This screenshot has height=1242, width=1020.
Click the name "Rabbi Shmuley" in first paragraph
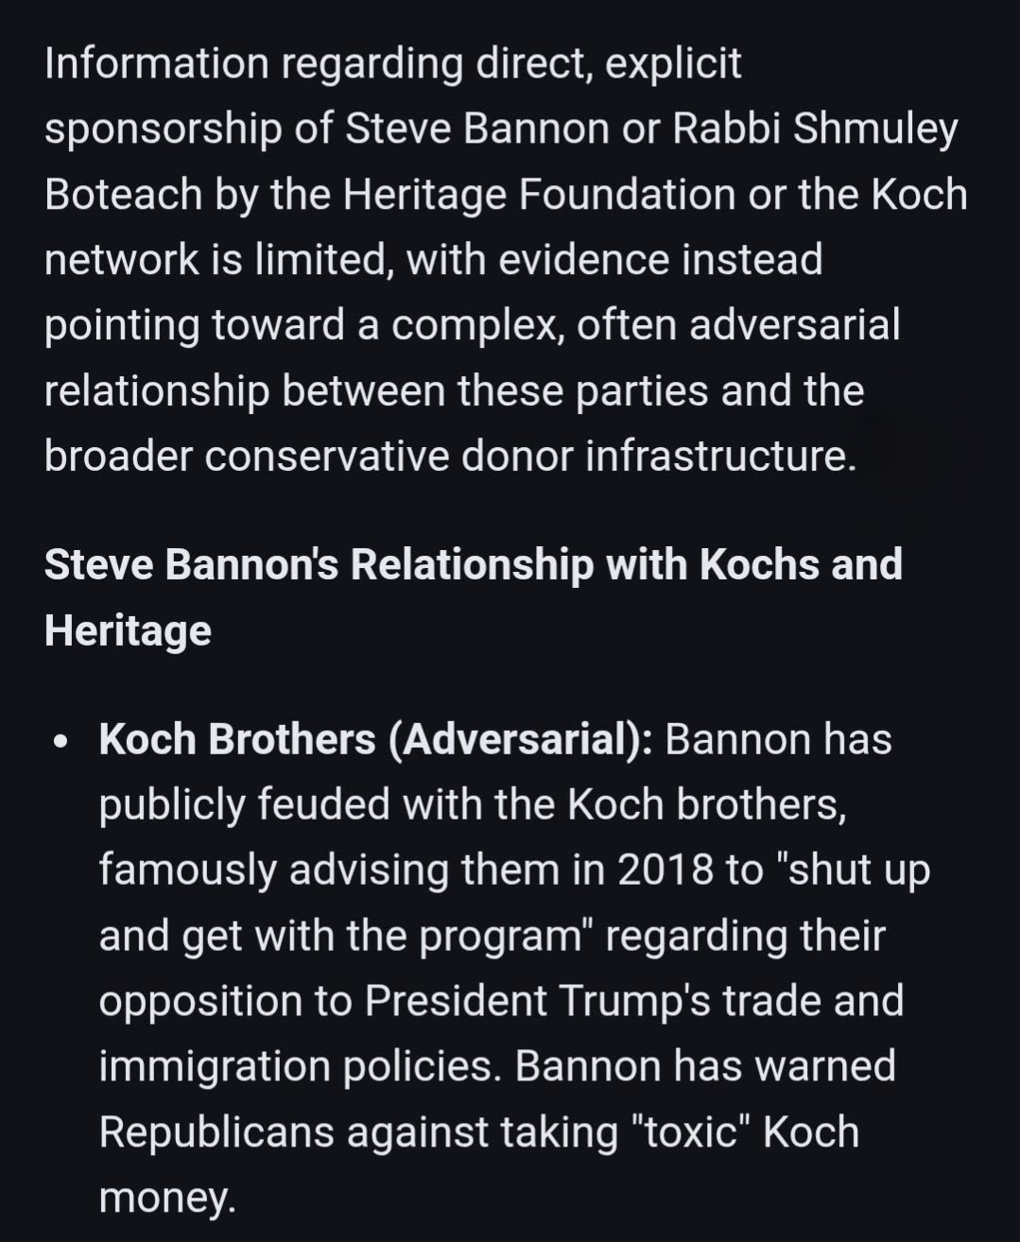click(815, 129)
